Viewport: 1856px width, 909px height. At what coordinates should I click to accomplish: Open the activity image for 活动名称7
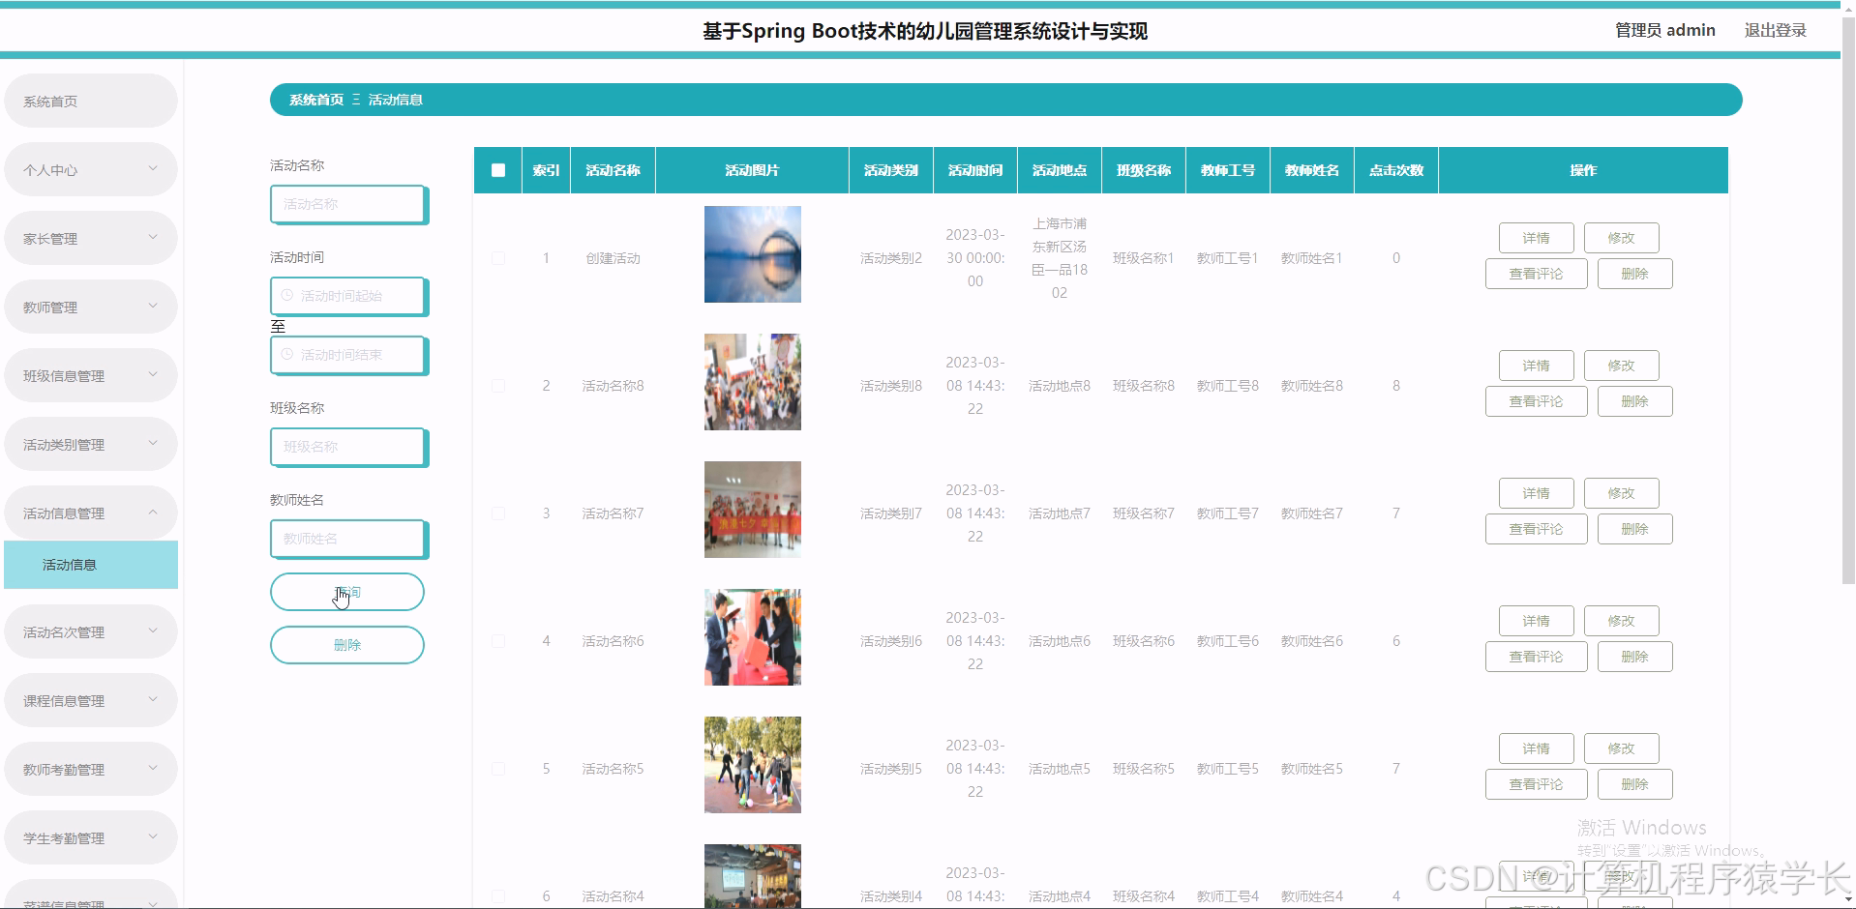point(753,510)
